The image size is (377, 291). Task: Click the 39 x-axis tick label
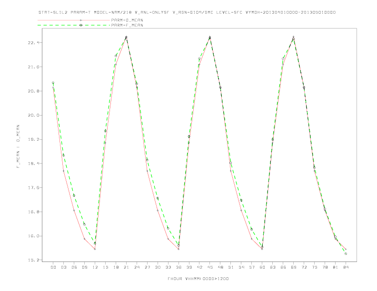pos(189,267)
